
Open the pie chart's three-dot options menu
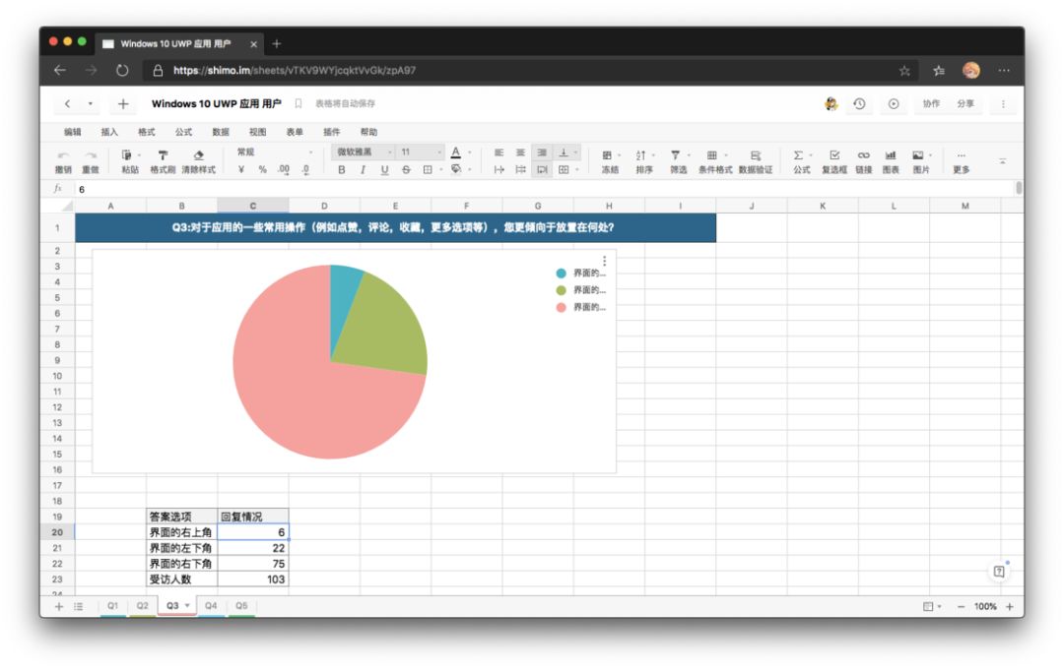pyautogui.click(x=604, y=261)
